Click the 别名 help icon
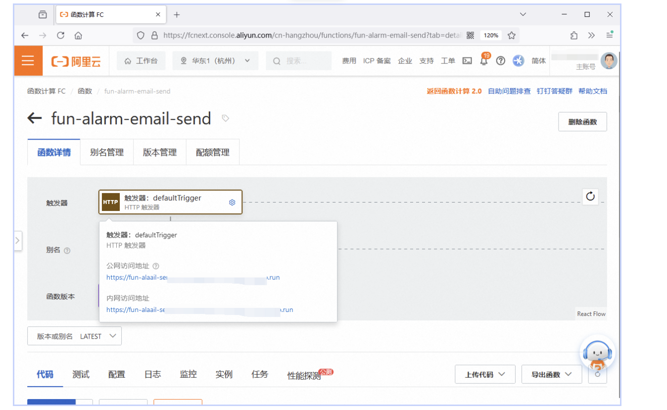Viewport: 667px width, 410px height. pyautogui.click(x=67, y=251)
